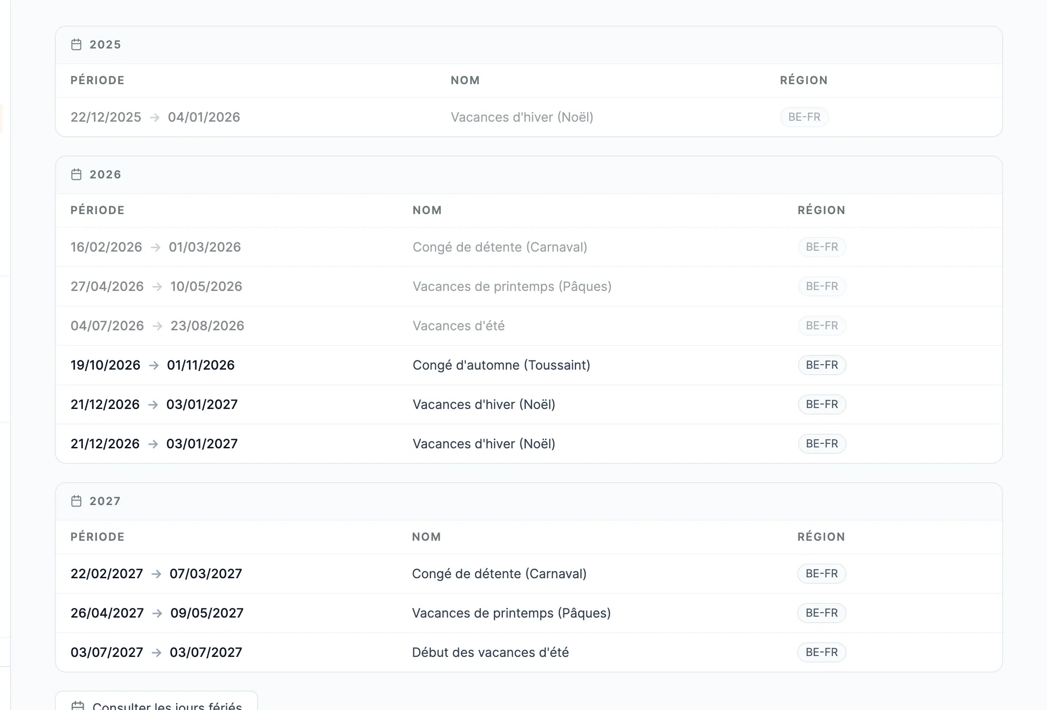Click the arrow after 26/04/2027
The width and height of the screenshot is (1047, 710).
(x=157, y=613)
